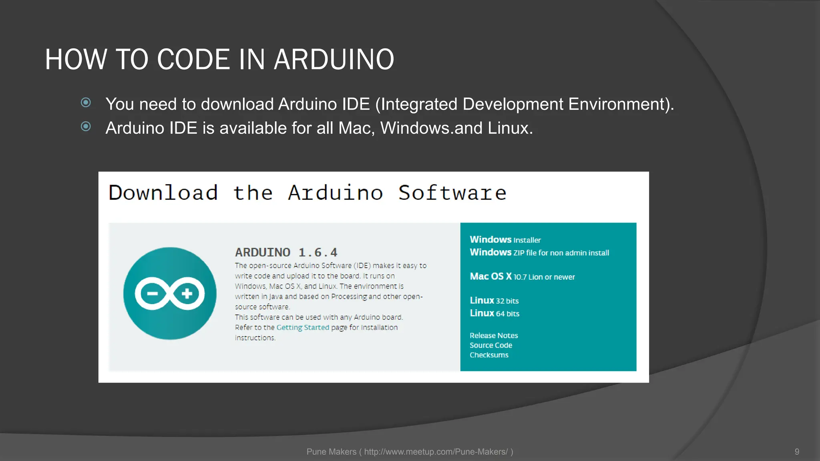Click the text about downloading Arduino IDE
The image size is (820, 461).
389,104
